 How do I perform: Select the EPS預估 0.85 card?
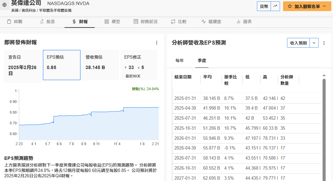[62, 65]
